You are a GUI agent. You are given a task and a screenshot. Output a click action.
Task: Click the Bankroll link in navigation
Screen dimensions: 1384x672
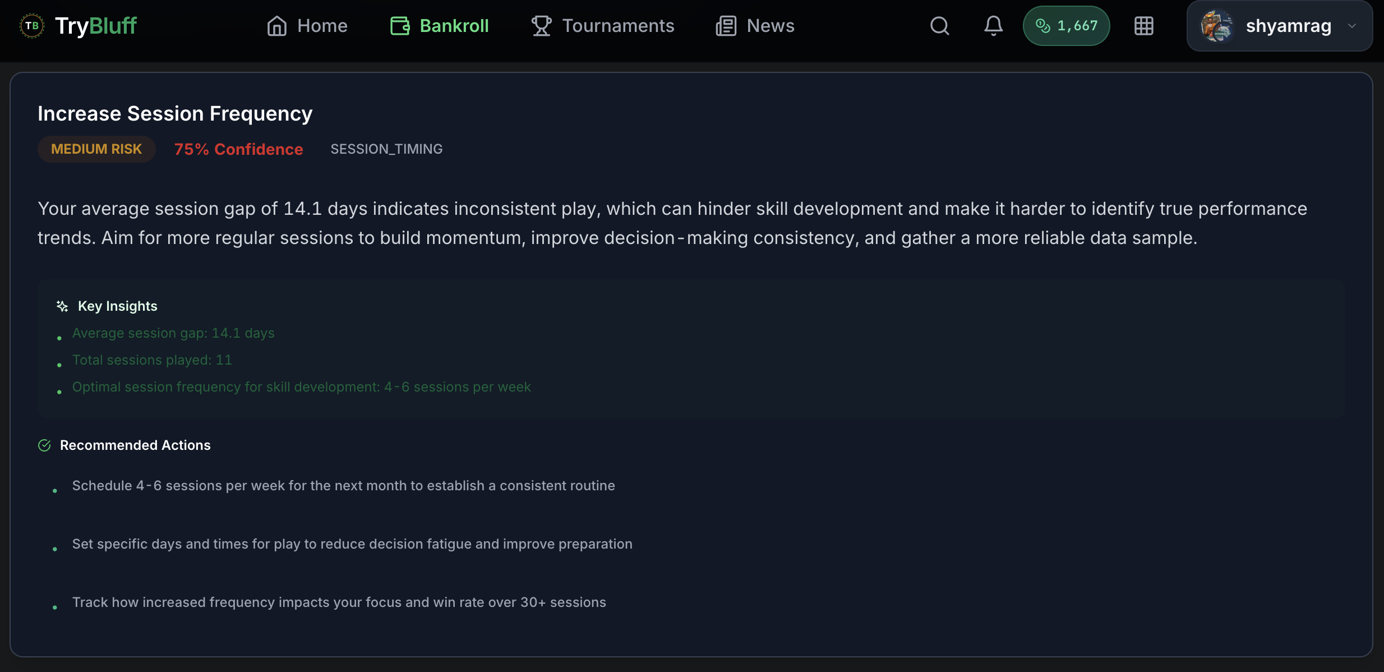pyautogui.click(x=454, y=25)
